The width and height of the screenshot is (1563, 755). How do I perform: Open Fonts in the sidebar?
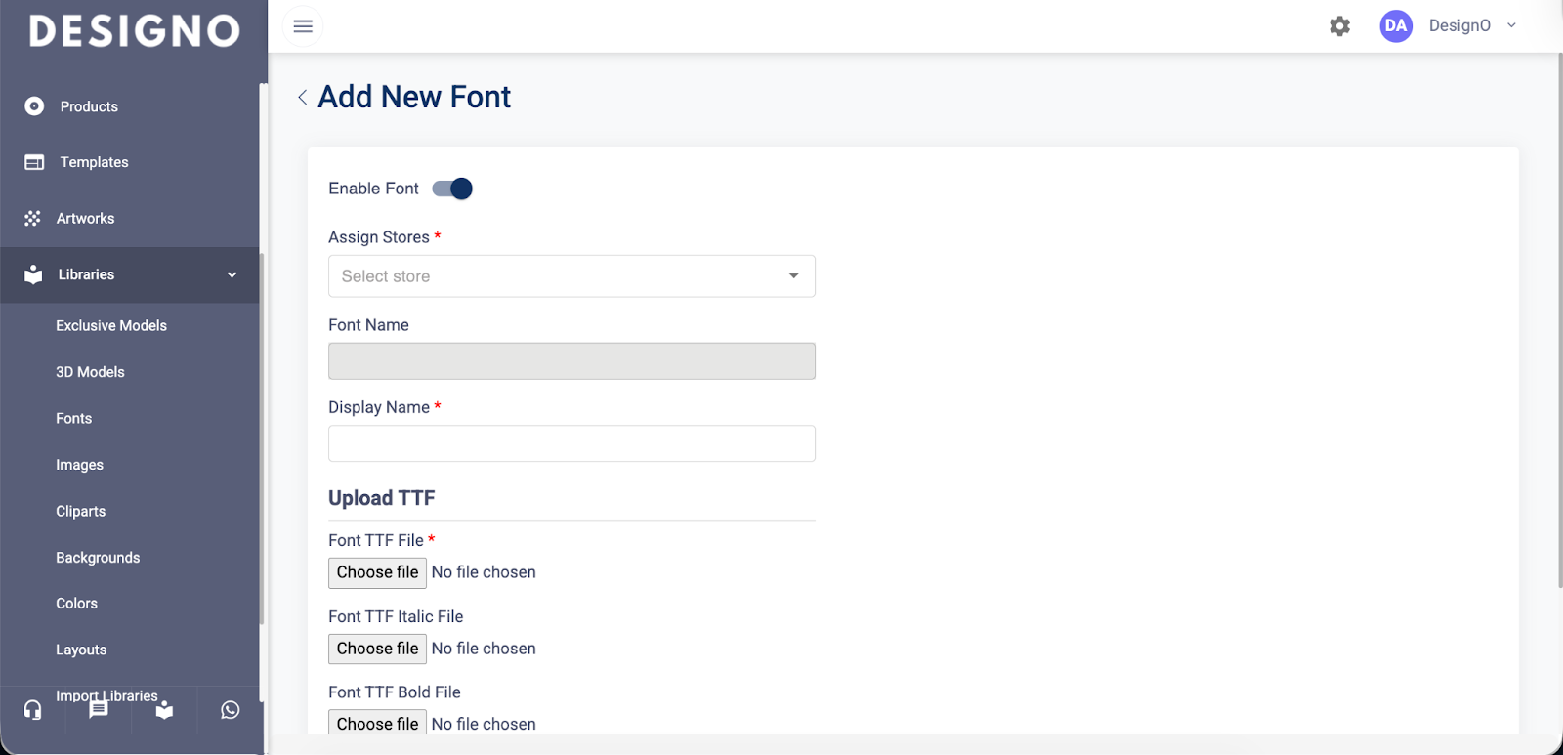(74, 418)
